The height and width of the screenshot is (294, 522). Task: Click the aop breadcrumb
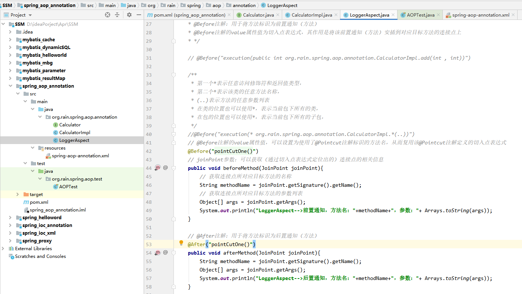point(214,5)
